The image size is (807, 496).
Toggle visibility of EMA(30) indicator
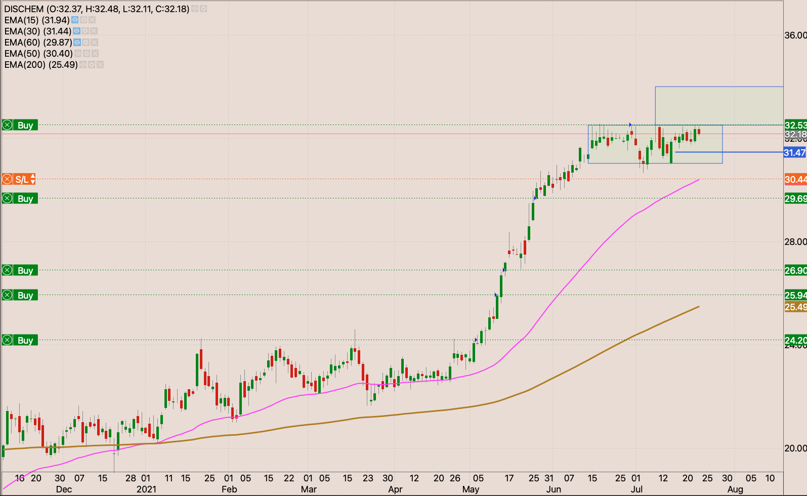(x=76, y=31)
